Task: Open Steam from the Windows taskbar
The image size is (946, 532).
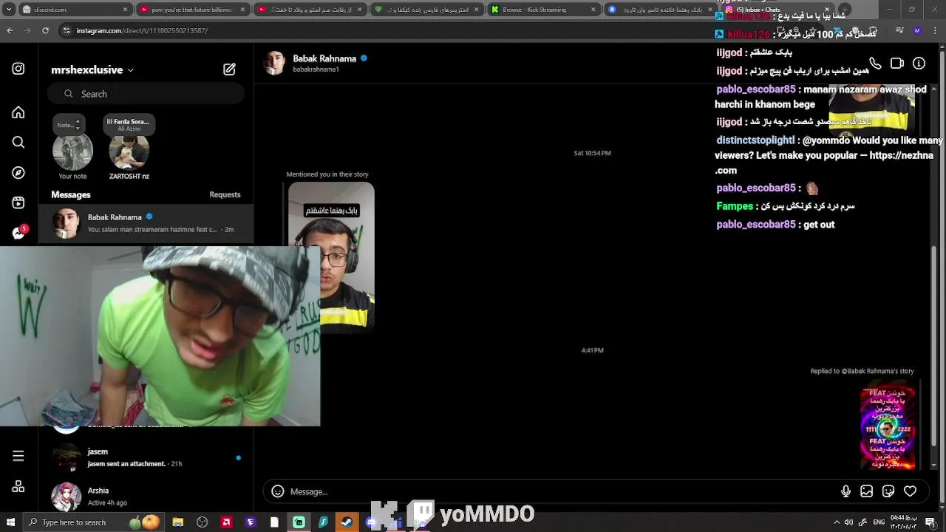Action: click(347, 522)
